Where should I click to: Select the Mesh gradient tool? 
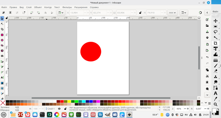[2, 88]
